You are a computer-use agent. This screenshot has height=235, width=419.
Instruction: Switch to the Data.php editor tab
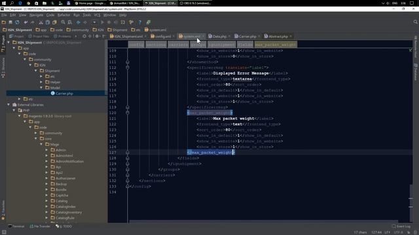219,37
